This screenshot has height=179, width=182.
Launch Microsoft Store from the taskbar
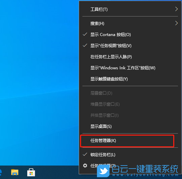pos(31,172)
